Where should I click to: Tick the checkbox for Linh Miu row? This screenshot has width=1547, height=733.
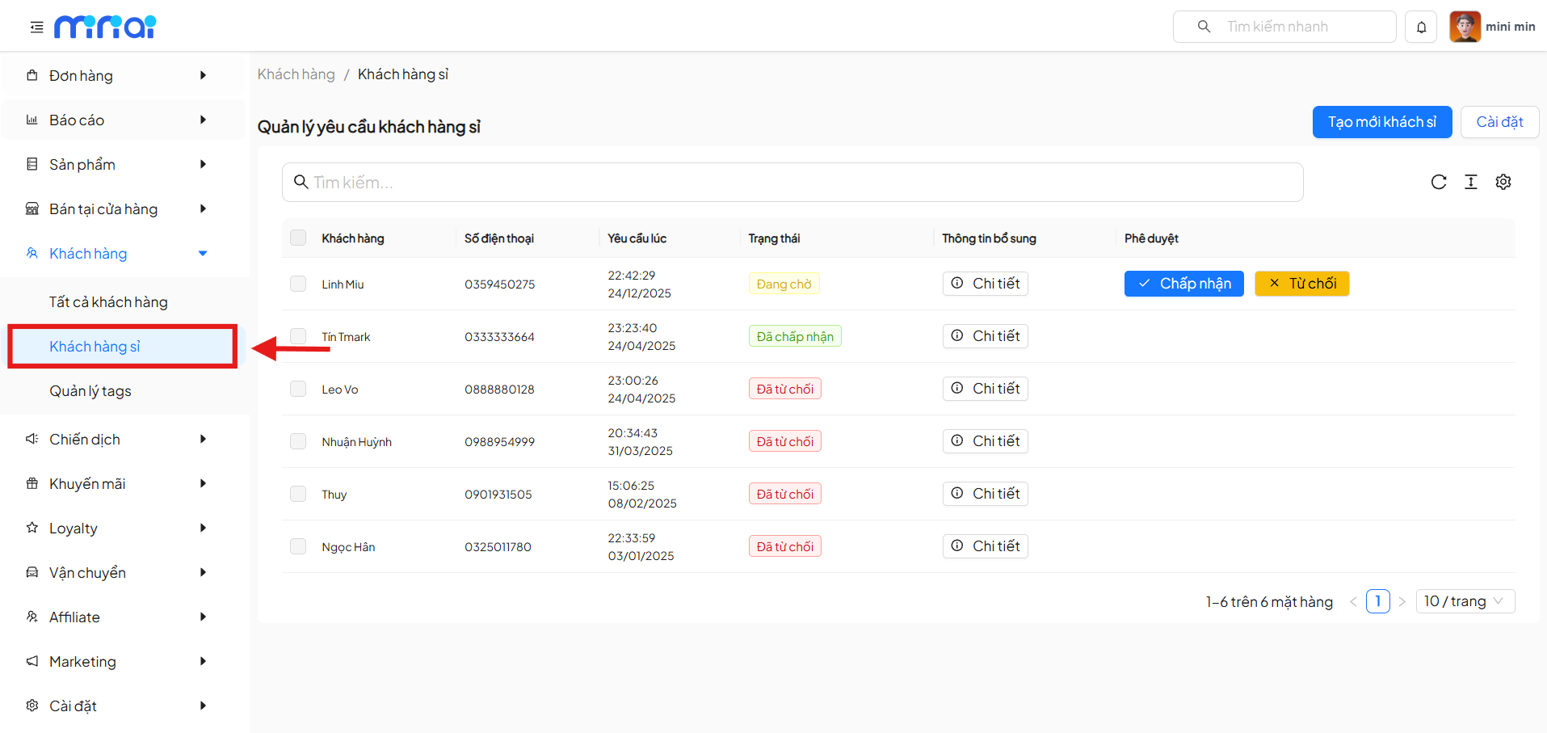coord(298,284)
